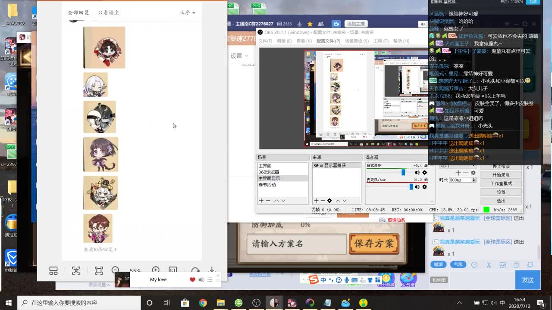This screenshot has width=552, height=310.
Task: Show the image at 1:1 actual size
Action: [x=173, y=270]
